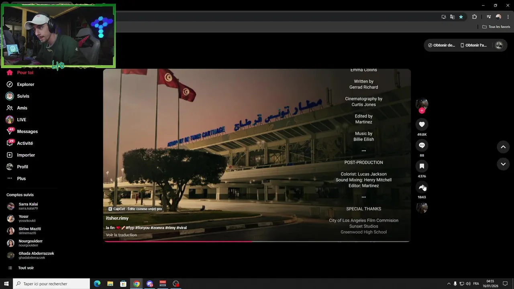Image resolution: width=514 pixels, height=289 pixels.
Task: Open the Activité notifications
Action: (20, 143)
